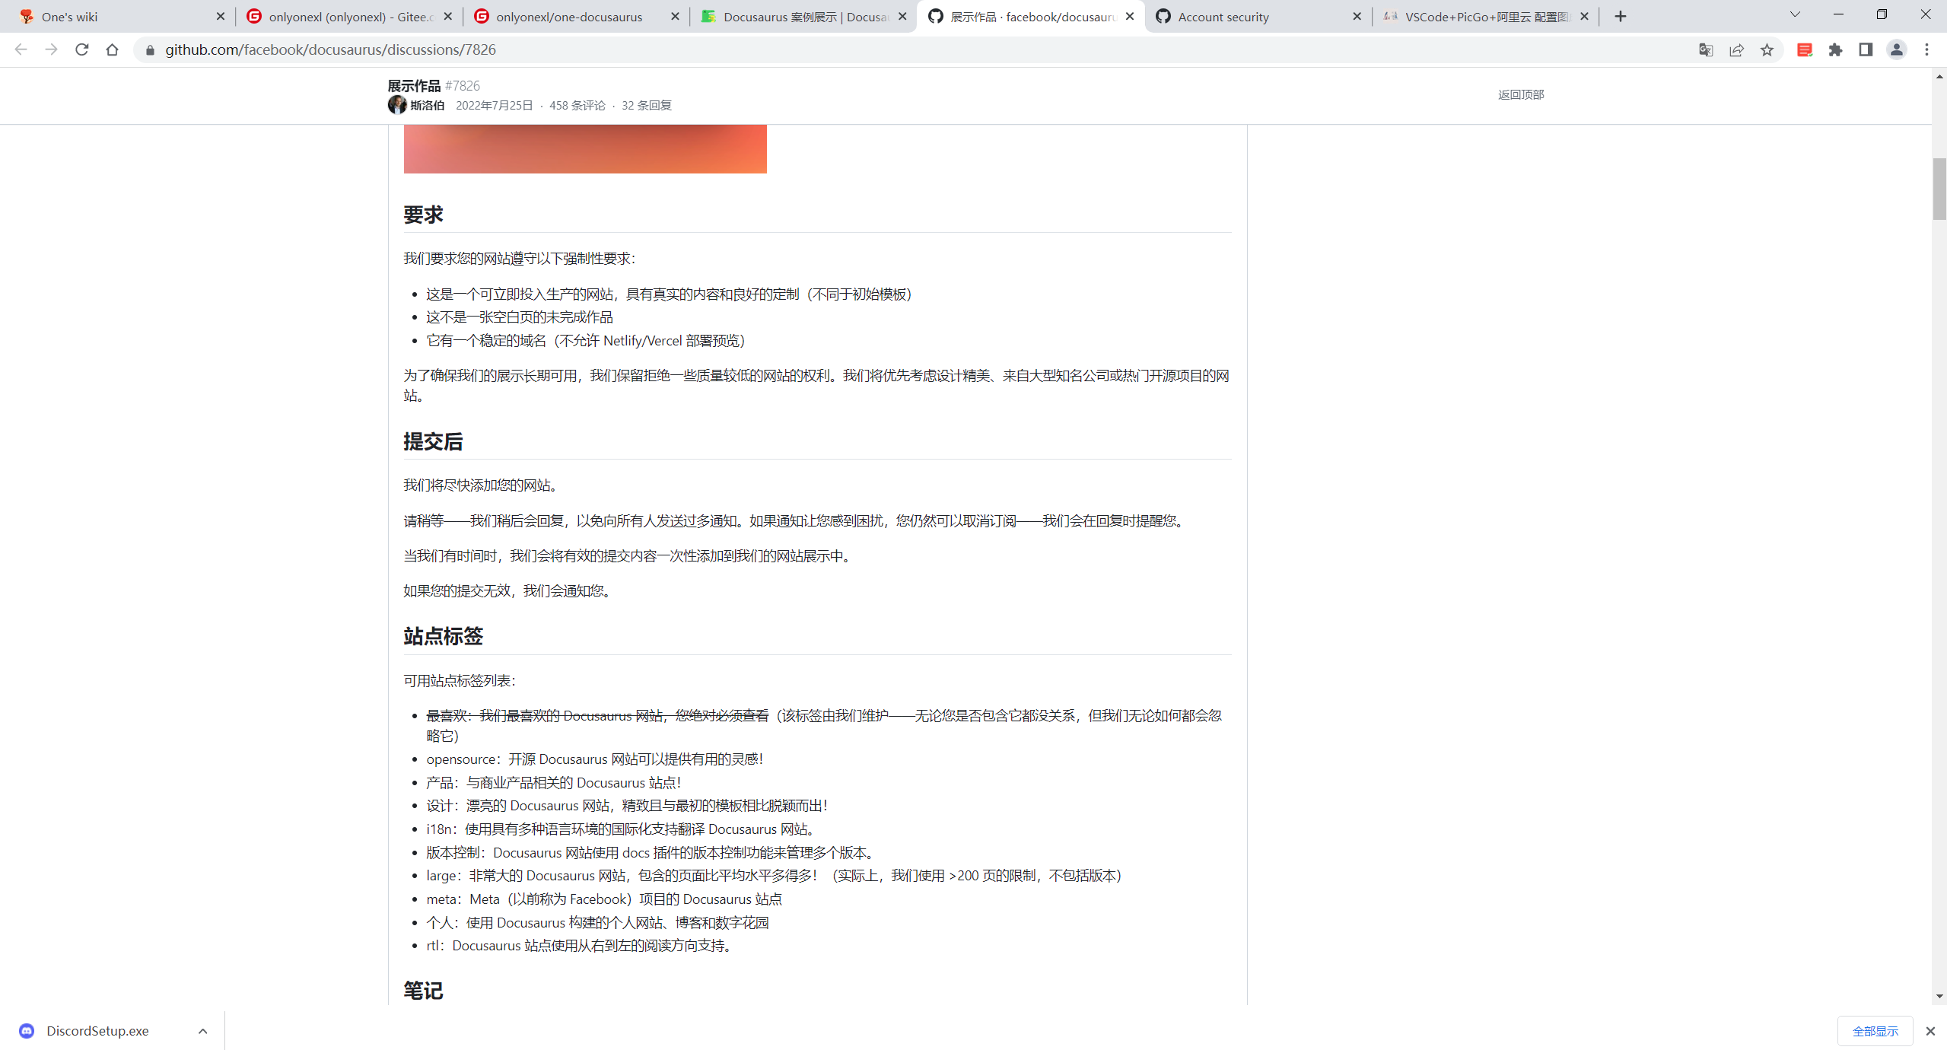The width and height of the screenshot is (1947, 1050).
Task: Click the 笔记 section heading
Action: pos(423,990)
